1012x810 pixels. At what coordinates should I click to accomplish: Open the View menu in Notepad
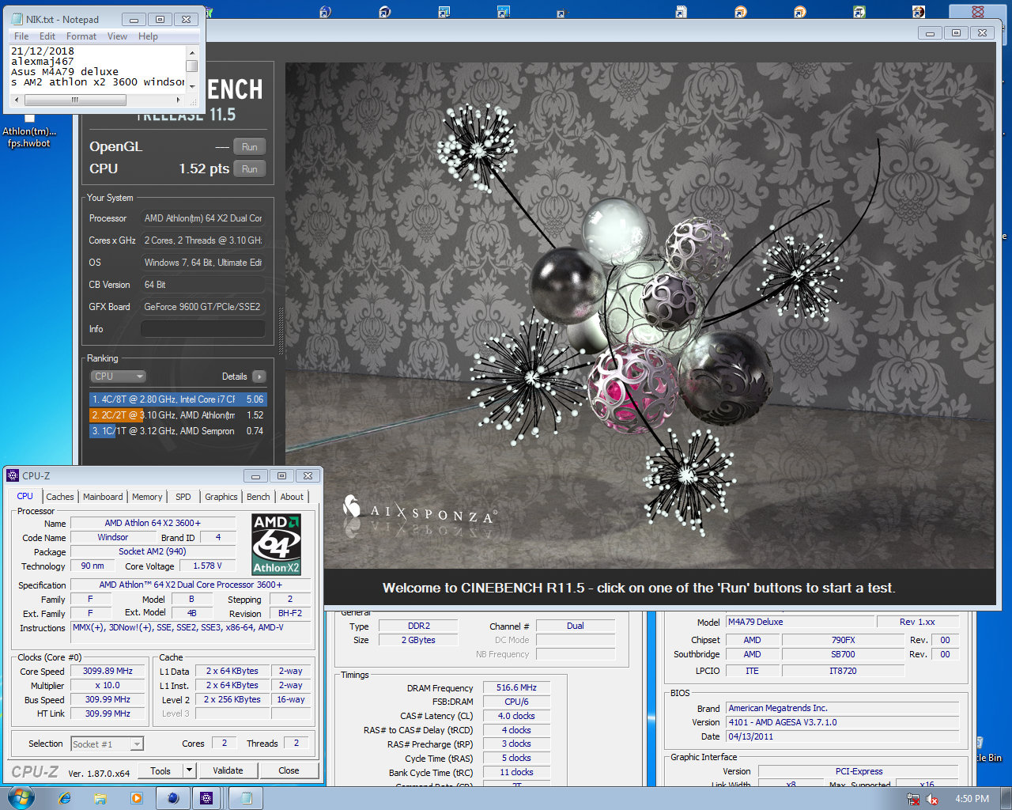[117, 36]
